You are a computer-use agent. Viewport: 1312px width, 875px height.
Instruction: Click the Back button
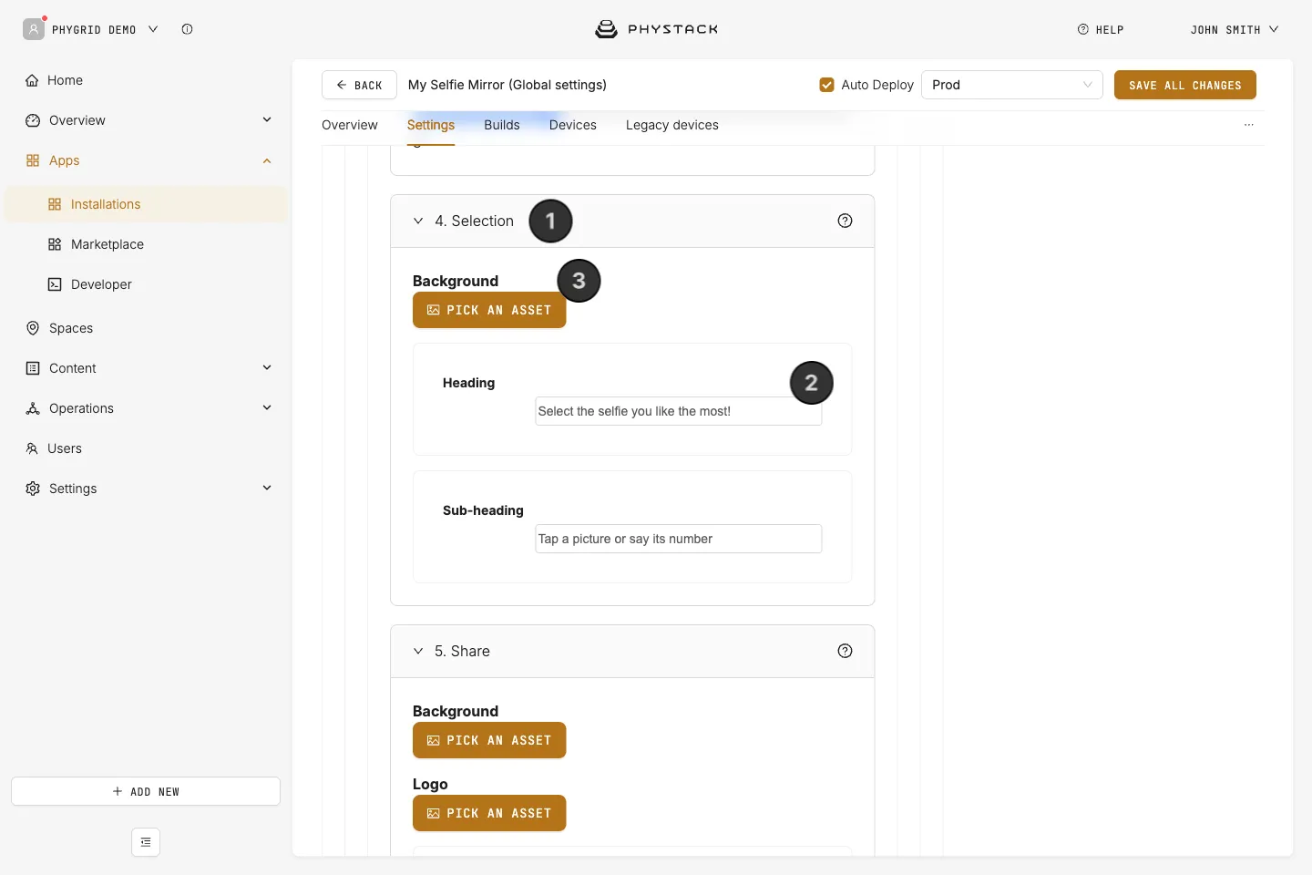[x=359, y=85]
